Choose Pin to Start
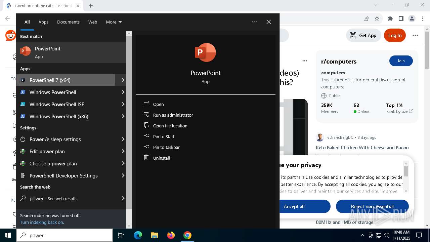The width and height of the screenshot is (430, 242). [x=164, y=136]
